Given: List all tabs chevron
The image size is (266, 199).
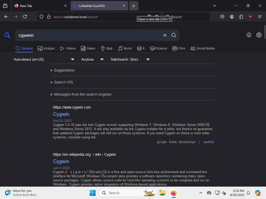Looking at the screenshot, I should pyautogui.click(x=214, y=6).
